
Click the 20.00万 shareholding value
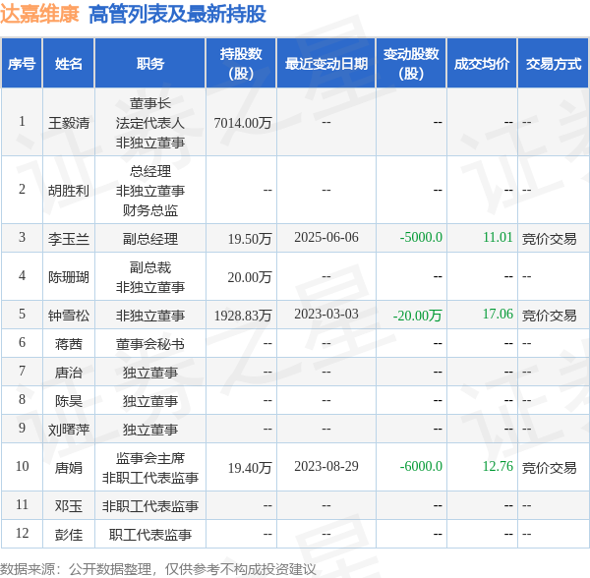coord(250,277)
